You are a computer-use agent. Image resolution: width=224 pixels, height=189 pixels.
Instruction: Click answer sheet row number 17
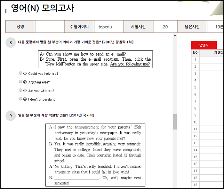click(x=196, y=171)
